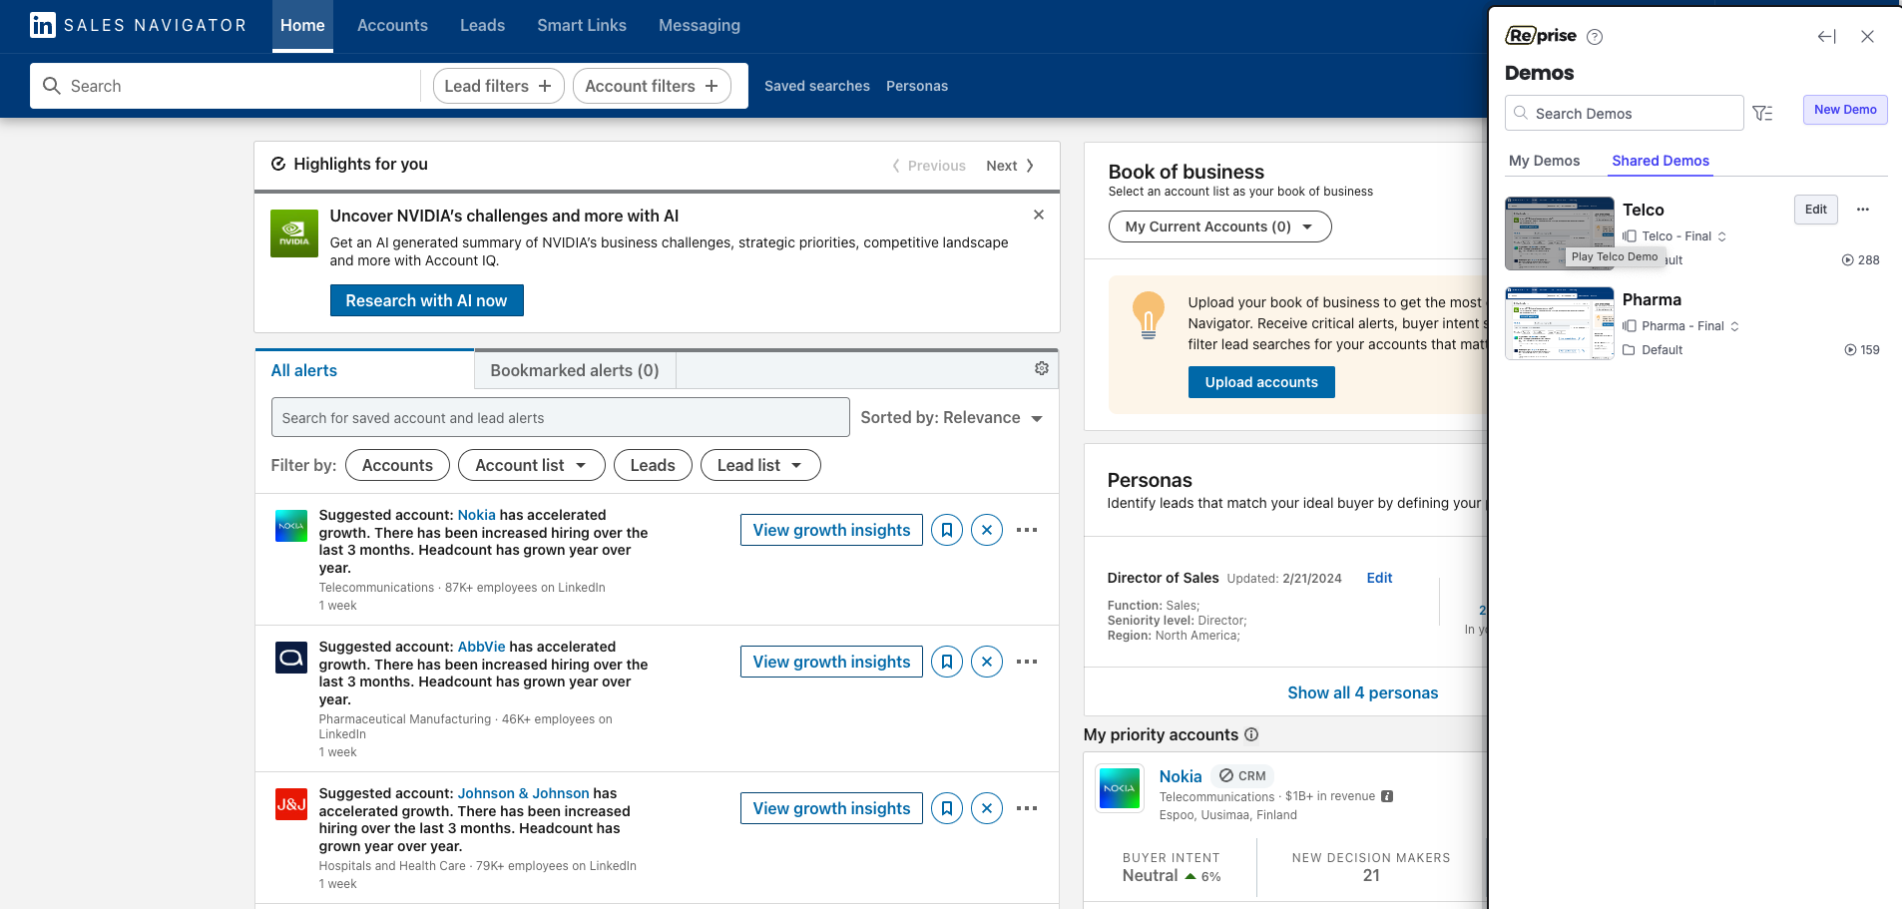Bookmark the Nokia suggested account alert
The height and width of the screenshot is (909, 1902).
(946, 530)
